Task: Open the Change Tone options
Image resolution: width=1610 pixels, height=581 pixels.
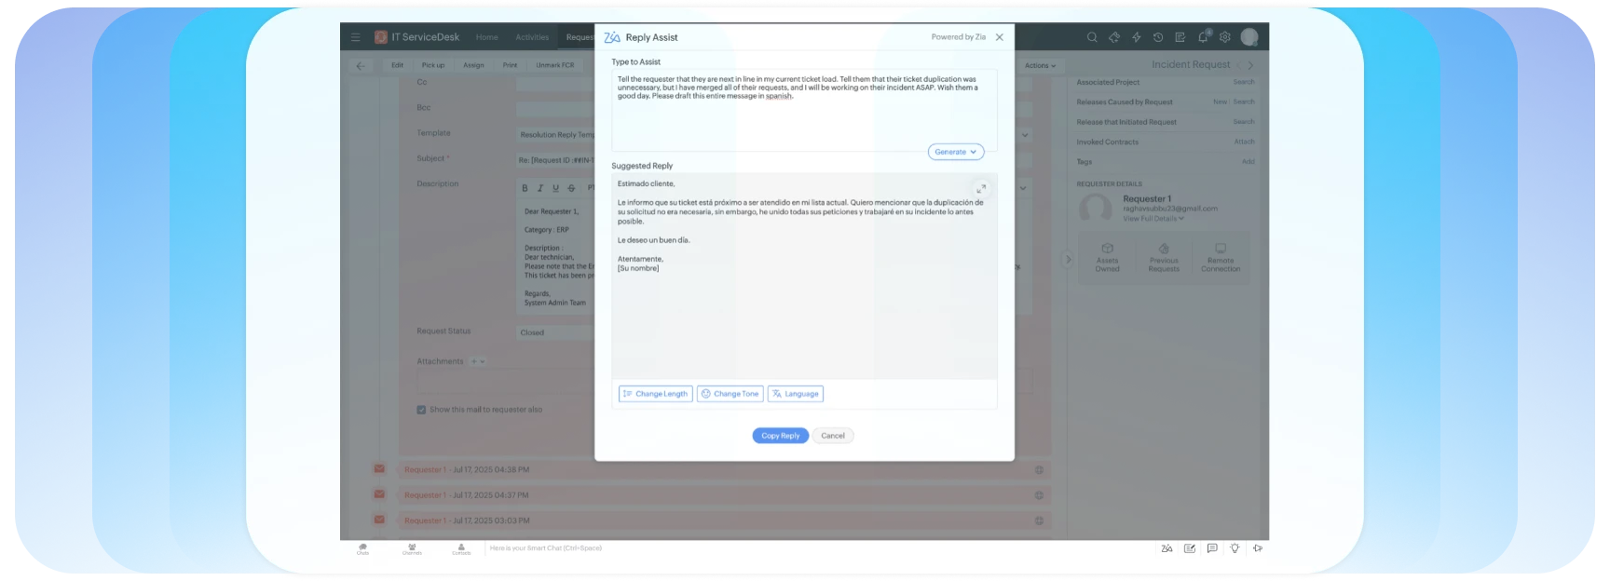Action: [730, 394]
